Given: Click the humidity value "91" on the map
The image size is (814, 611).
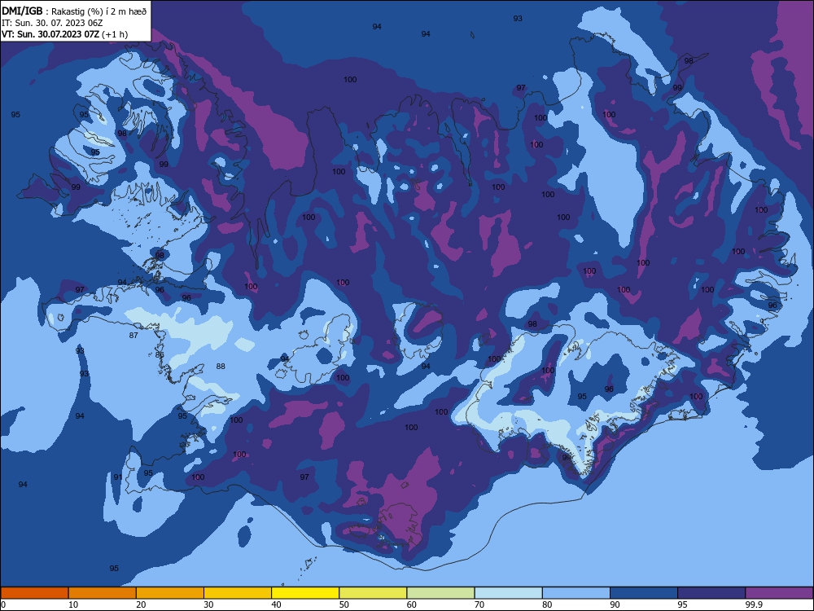Looking at the screenshot, I should [x=118, y=477].
